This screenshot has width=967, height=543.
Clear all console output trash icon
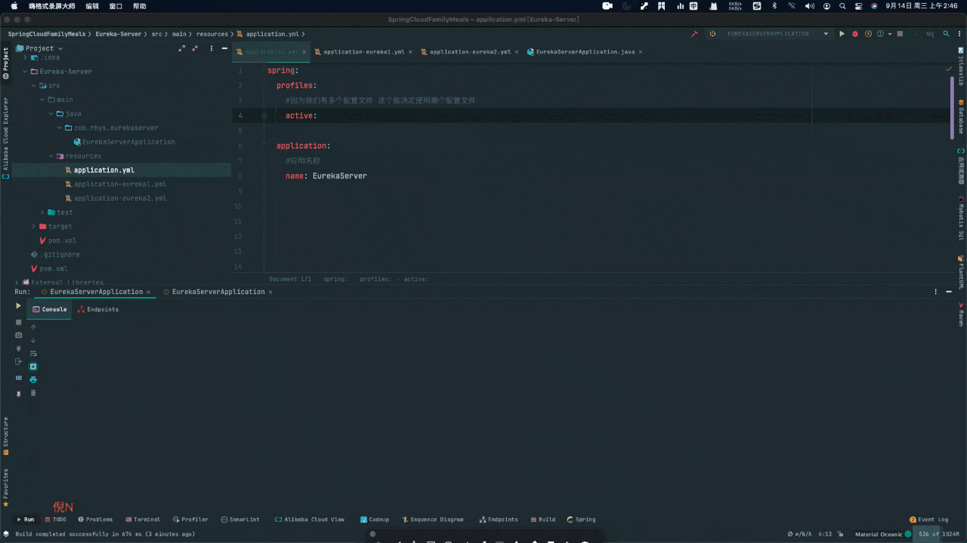point(33,393)
